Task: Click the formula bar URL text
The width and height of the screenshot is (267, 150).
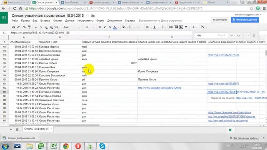Action: 40,32
